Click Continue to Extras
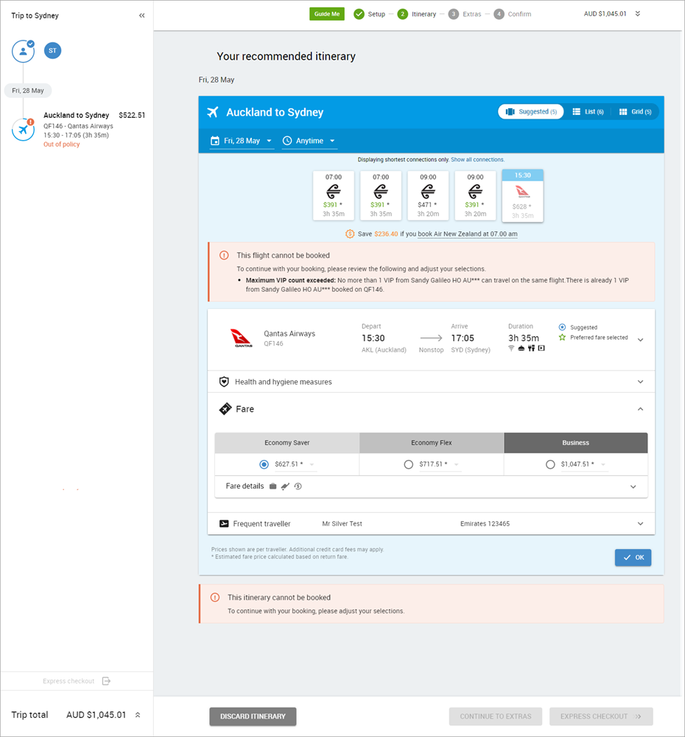 (x=496, y=716)
